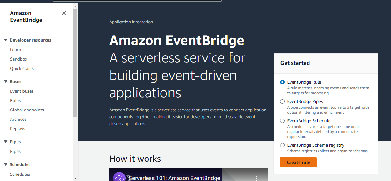Collapse the Buses section arrow
The image size is (391, 181).
coord(5,81)
